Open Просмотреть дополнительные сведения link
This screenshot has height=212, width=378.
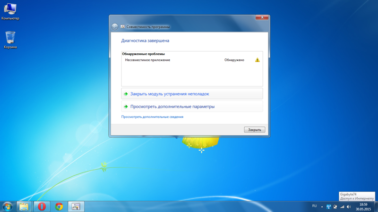tap(152, 117)
